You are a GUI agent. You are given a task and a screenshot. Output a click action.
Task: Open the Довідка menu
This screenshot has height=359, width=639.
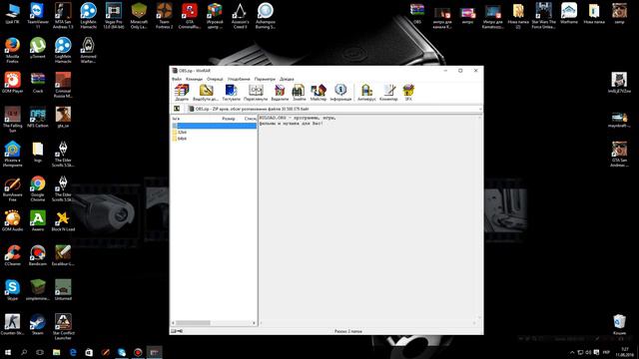[x=287, y=79]
